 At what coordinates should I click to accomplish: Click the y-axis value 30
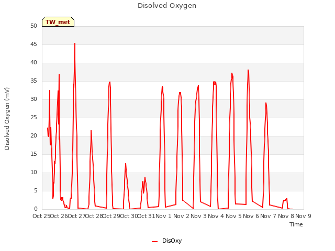point(33,99)
